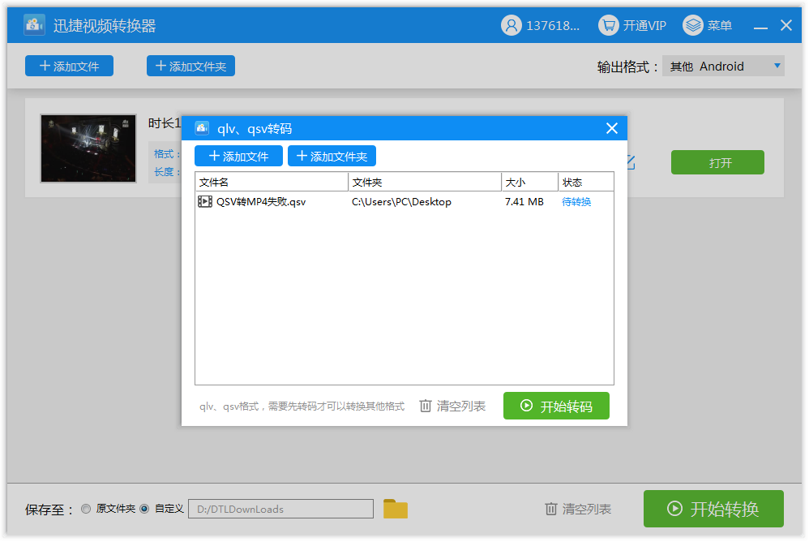Click 添加文件 inside the qlv、qsv转码 dialog
809x542 pixels.
(238, 156)
